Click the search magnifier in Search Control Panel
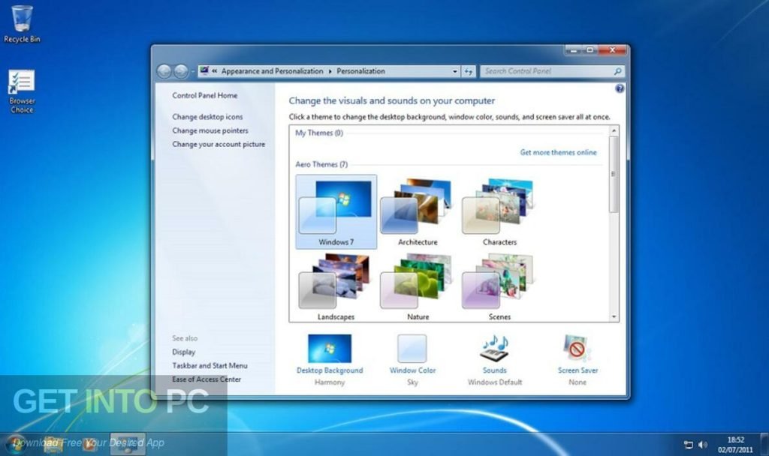This screenshot has height=456, width=769. tap(616, 71)
